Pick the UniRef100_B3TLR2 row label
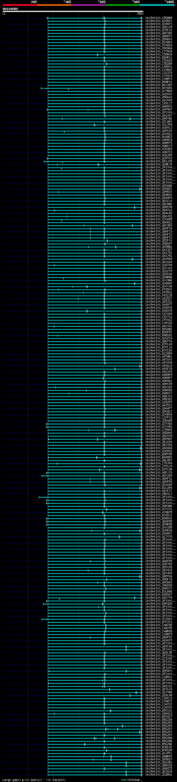This screenshot has height=782, width=177. (159, 350)
